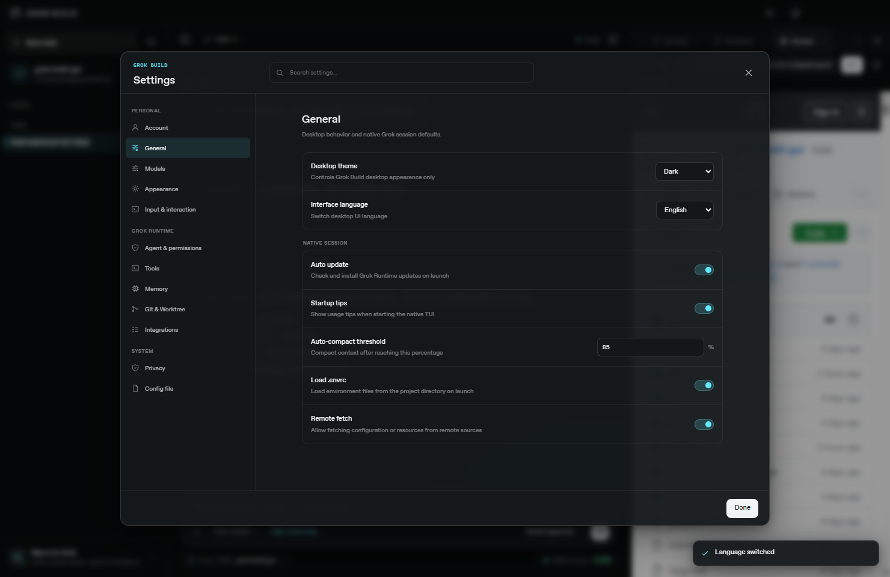
Task: Click the Remote fetch label
Action: coord(331,418)
